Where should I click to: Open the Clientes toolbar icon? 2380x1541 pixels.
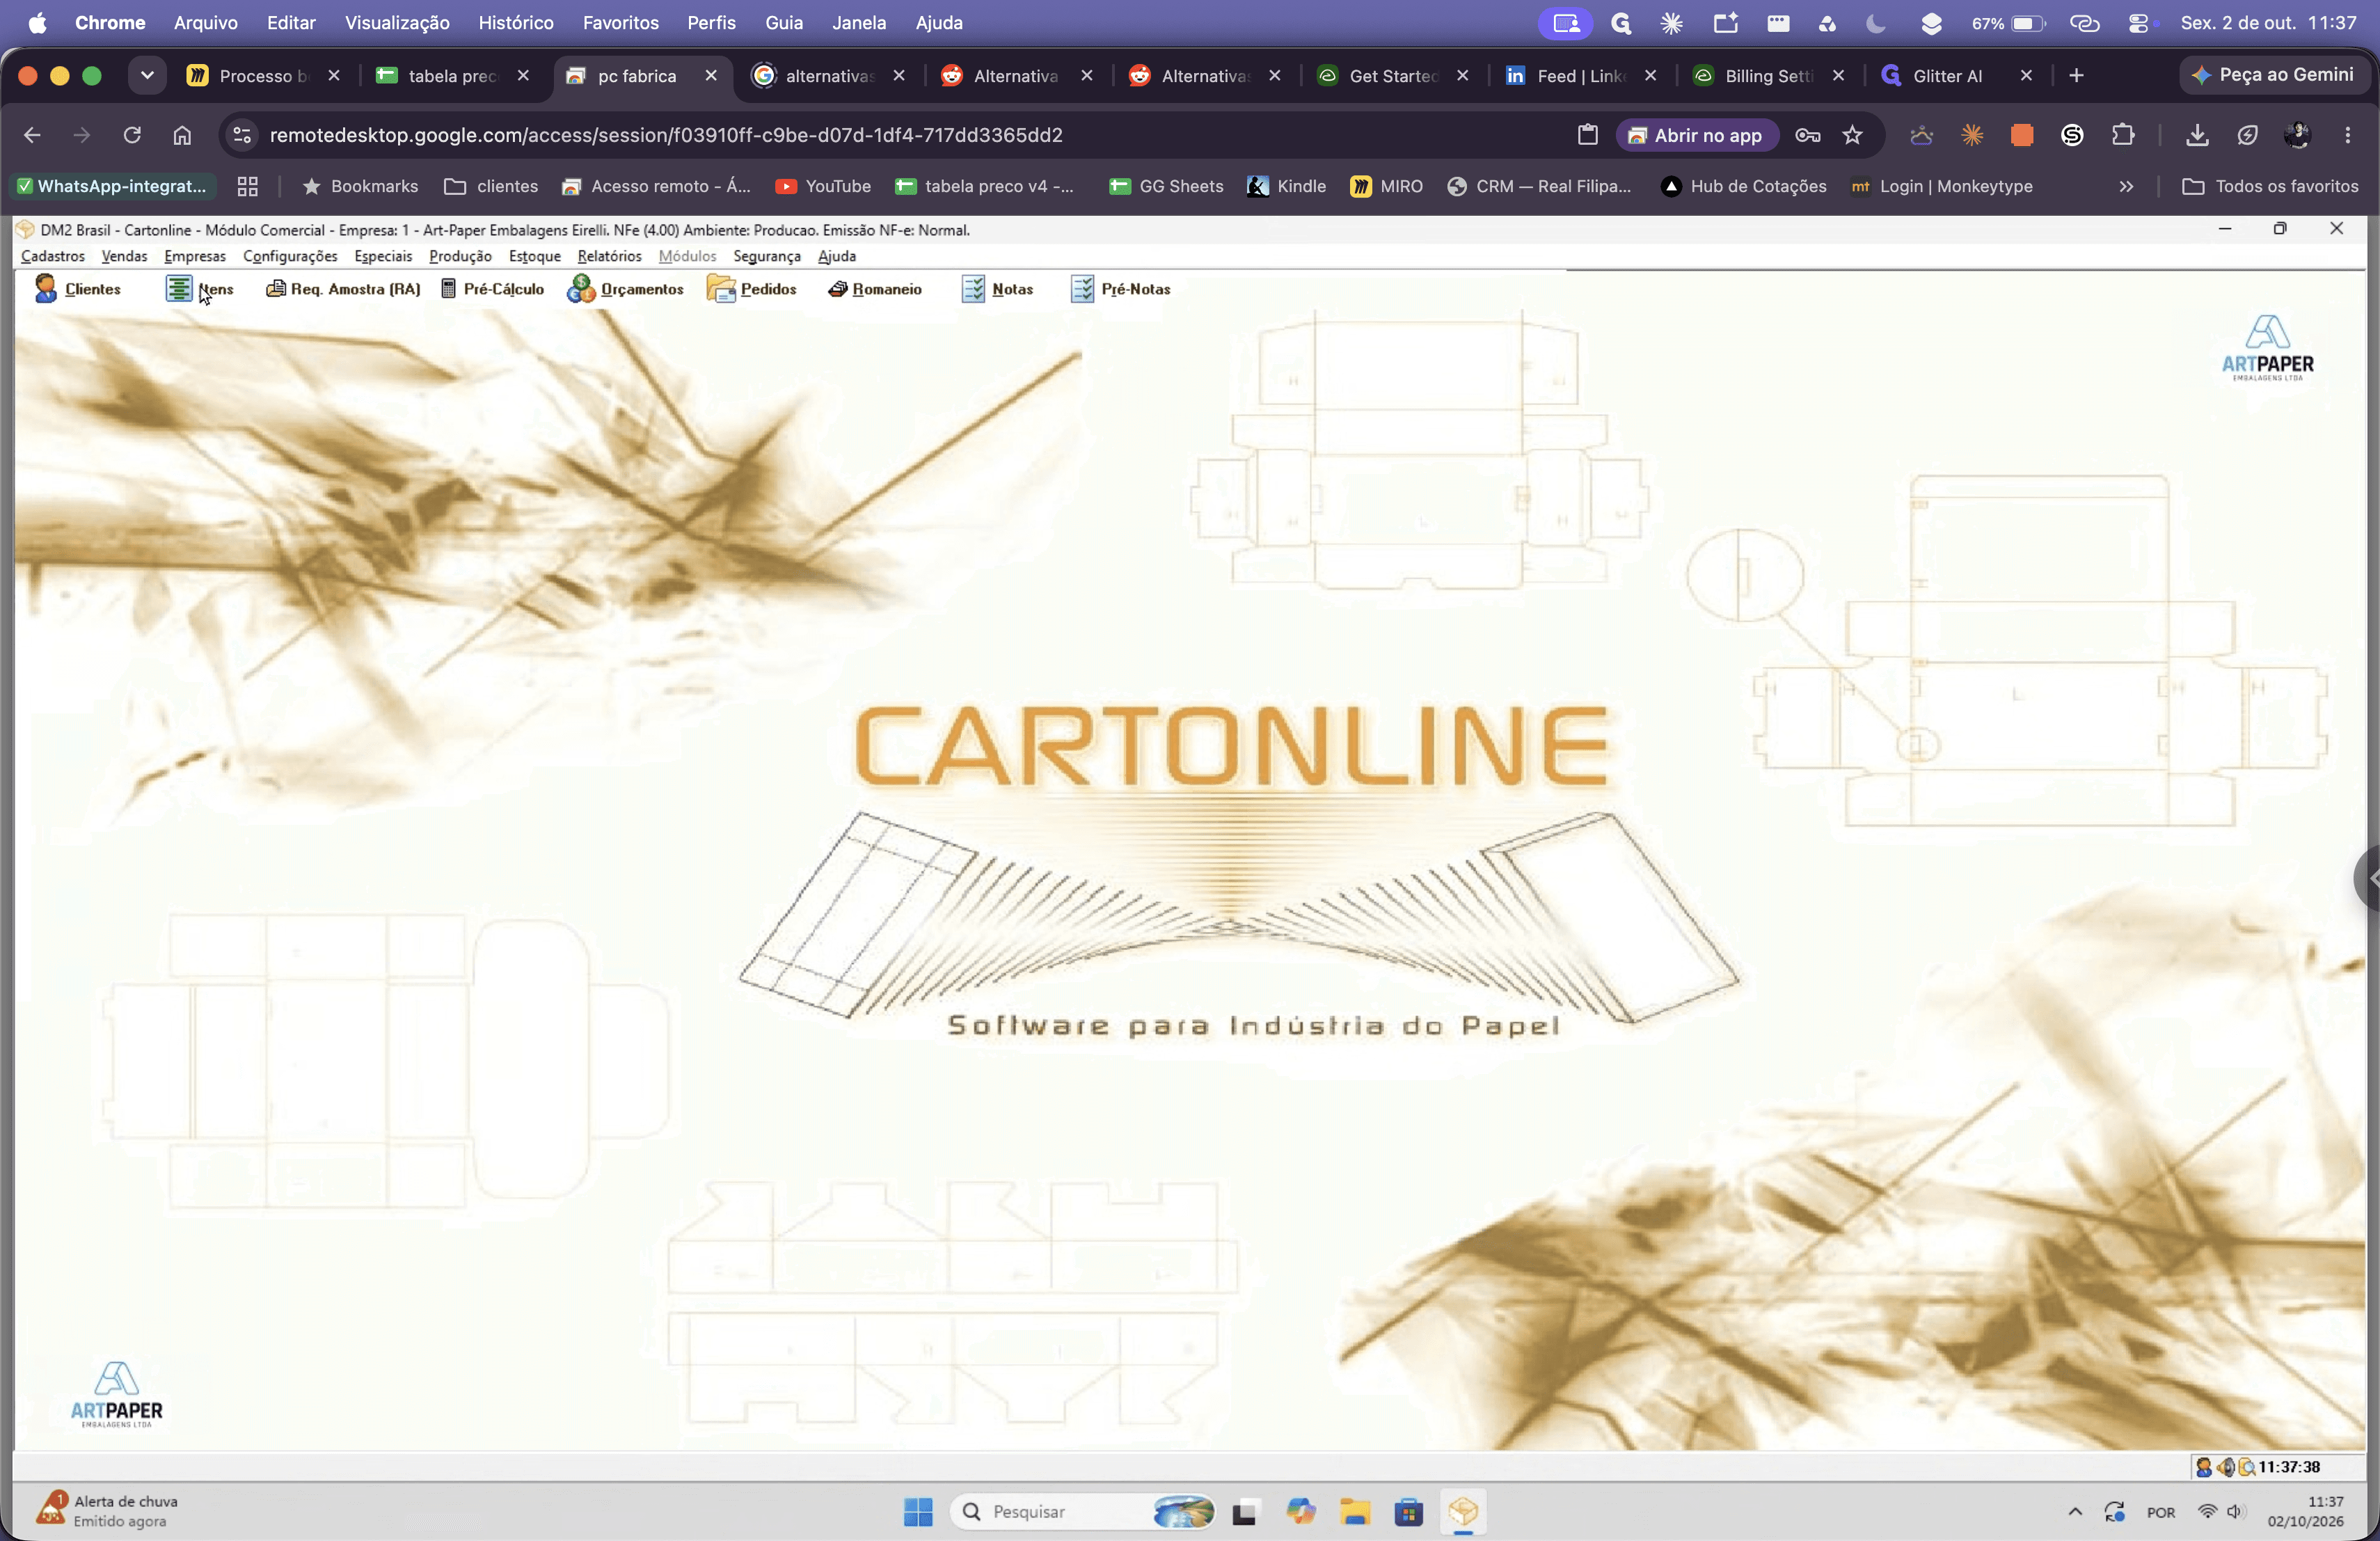[x=77, y=289]
